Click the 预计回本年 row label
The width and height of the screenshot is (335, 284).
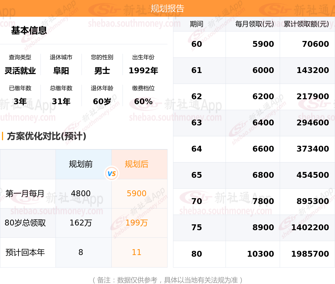coord(25,252)
